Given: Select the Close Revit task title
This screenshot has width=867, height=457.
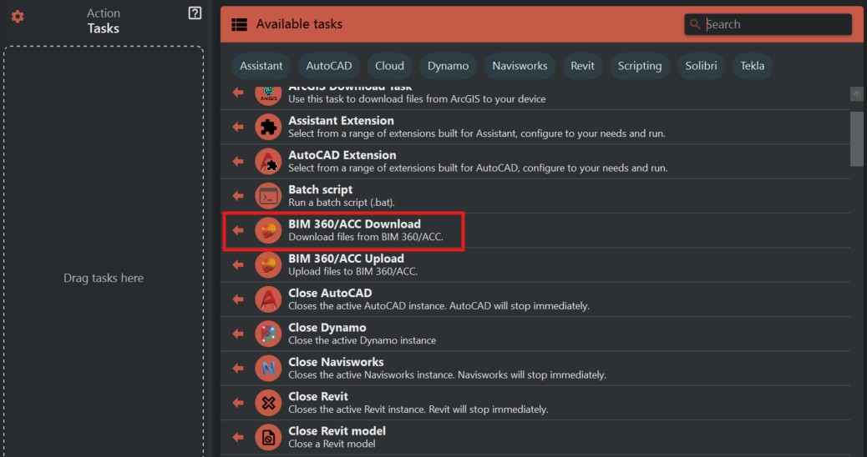Looking at the screenshot, I should pos(318,396).
